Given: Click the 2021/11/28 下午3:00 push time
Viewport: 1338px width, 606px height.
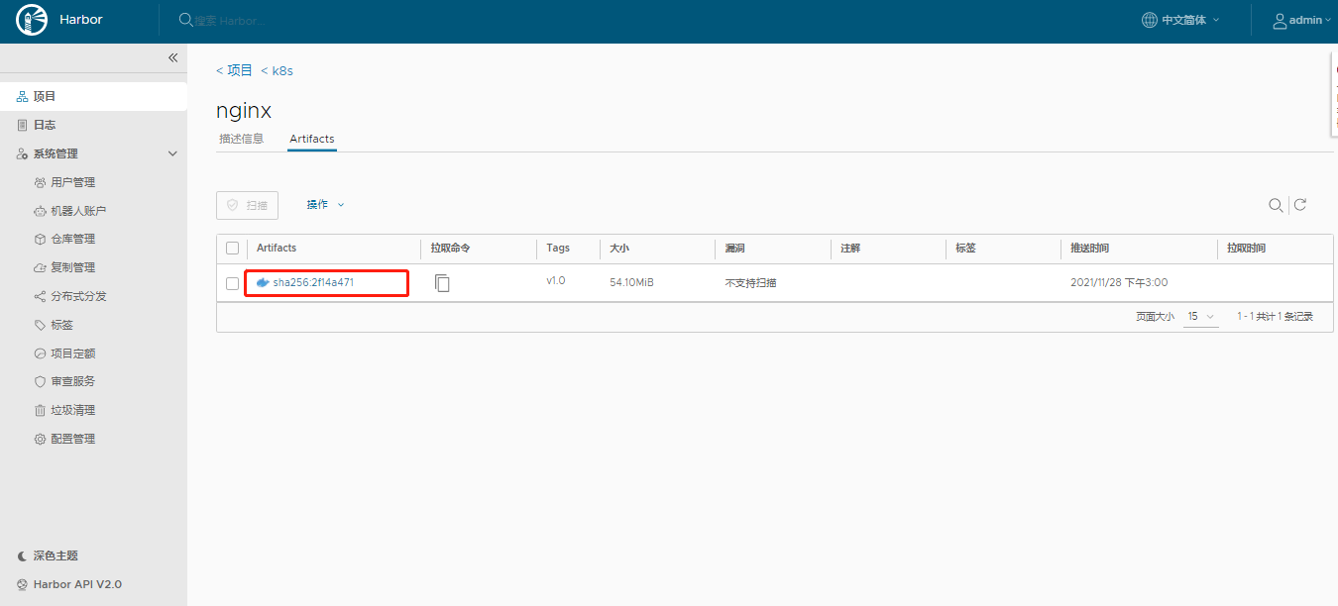Looking at the screenshot, I should [x=1119, y=283].
